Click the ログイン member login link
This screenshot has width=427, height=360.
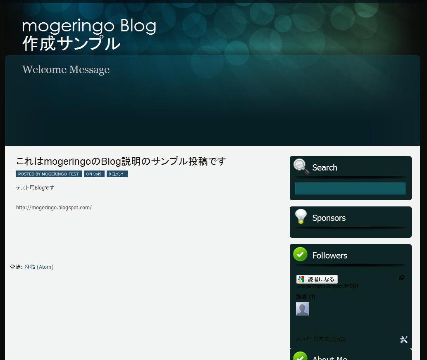pos(336,339)
